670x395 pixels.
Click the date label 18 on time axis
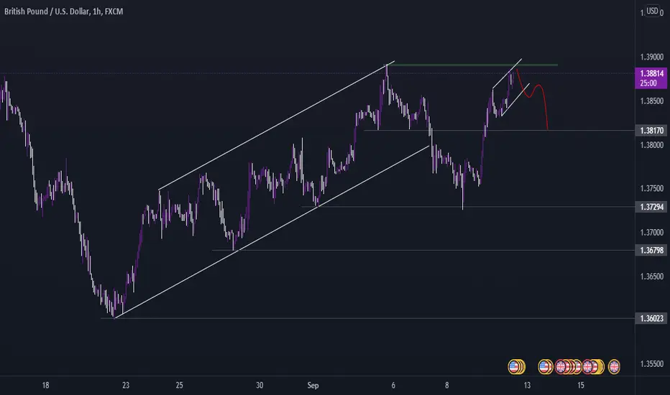click(45, 385)
